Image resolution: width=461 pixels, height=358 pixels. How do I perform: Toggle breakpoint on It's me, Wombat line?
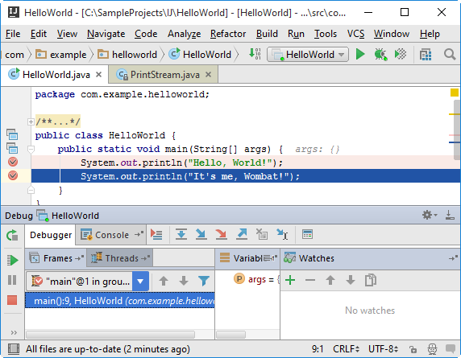point(13,175)
